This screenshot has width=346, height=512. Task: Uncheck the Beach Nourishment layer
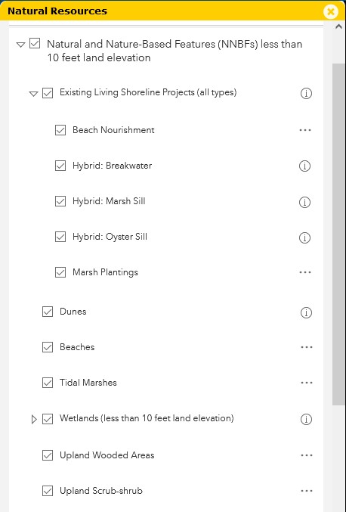point(60,130)
